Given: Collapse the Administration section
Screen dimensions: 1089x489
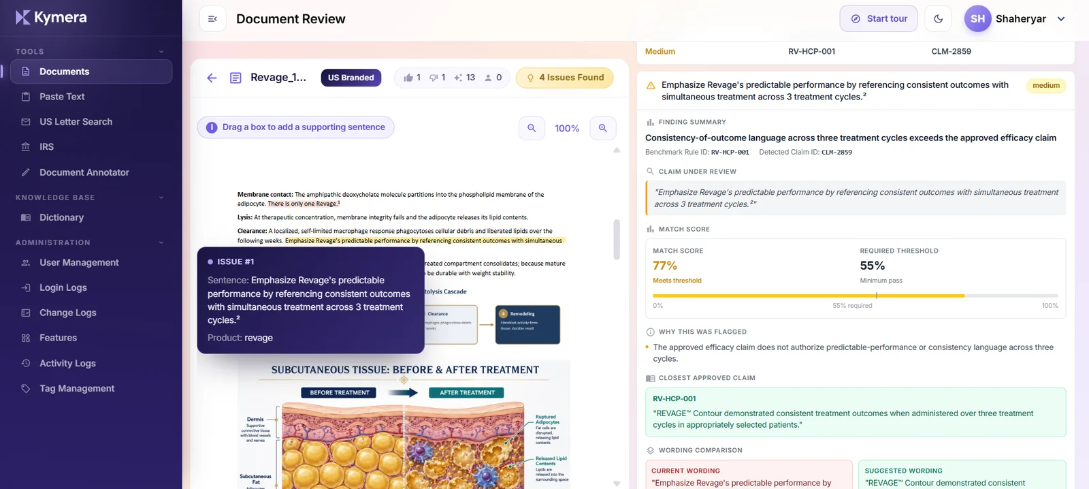Looking at the screenshot, I should [161, 242].
